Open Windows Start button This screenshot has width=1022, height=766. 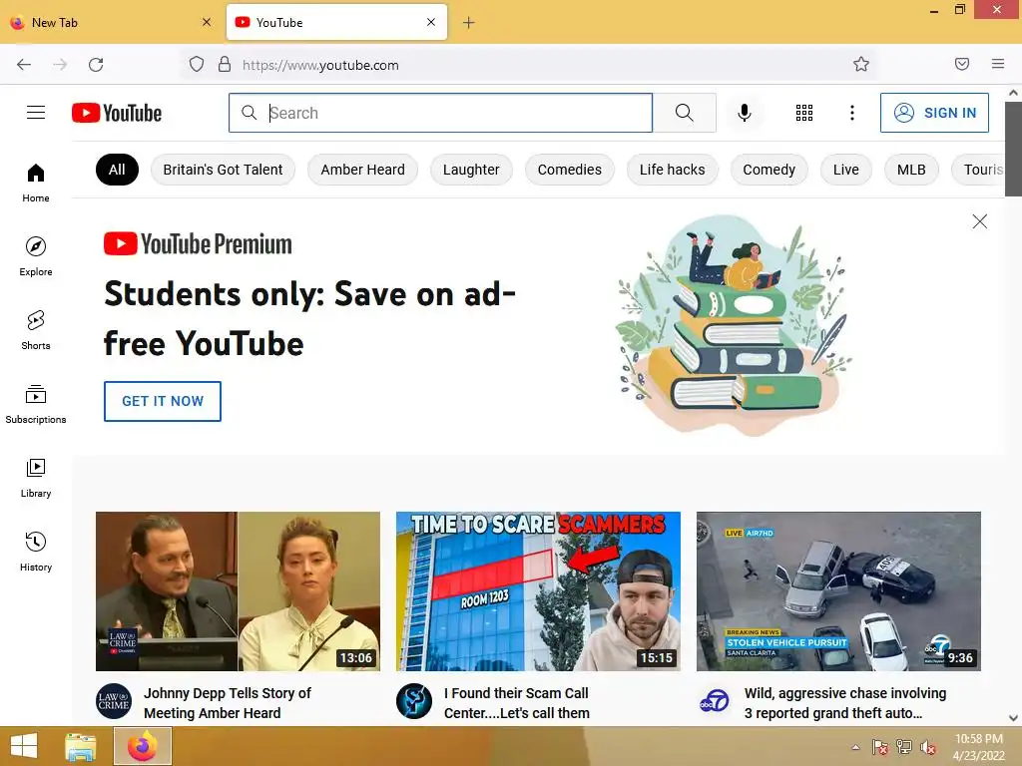coord(24,746)
